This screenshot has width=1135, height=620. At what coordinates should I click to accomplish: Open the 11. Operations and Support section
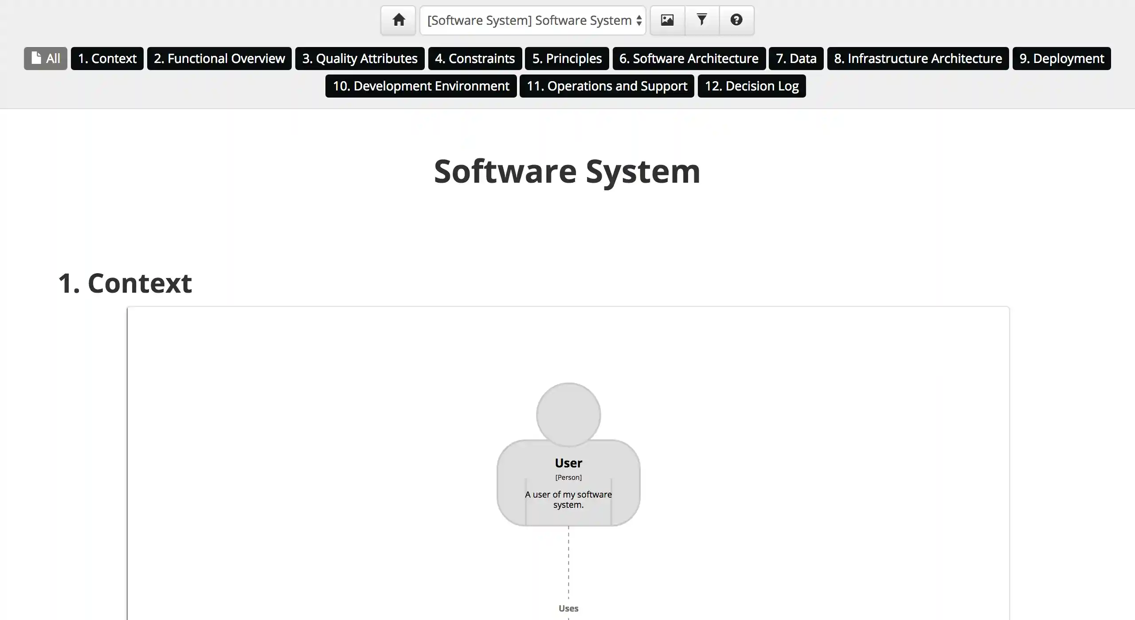point(606,86)
